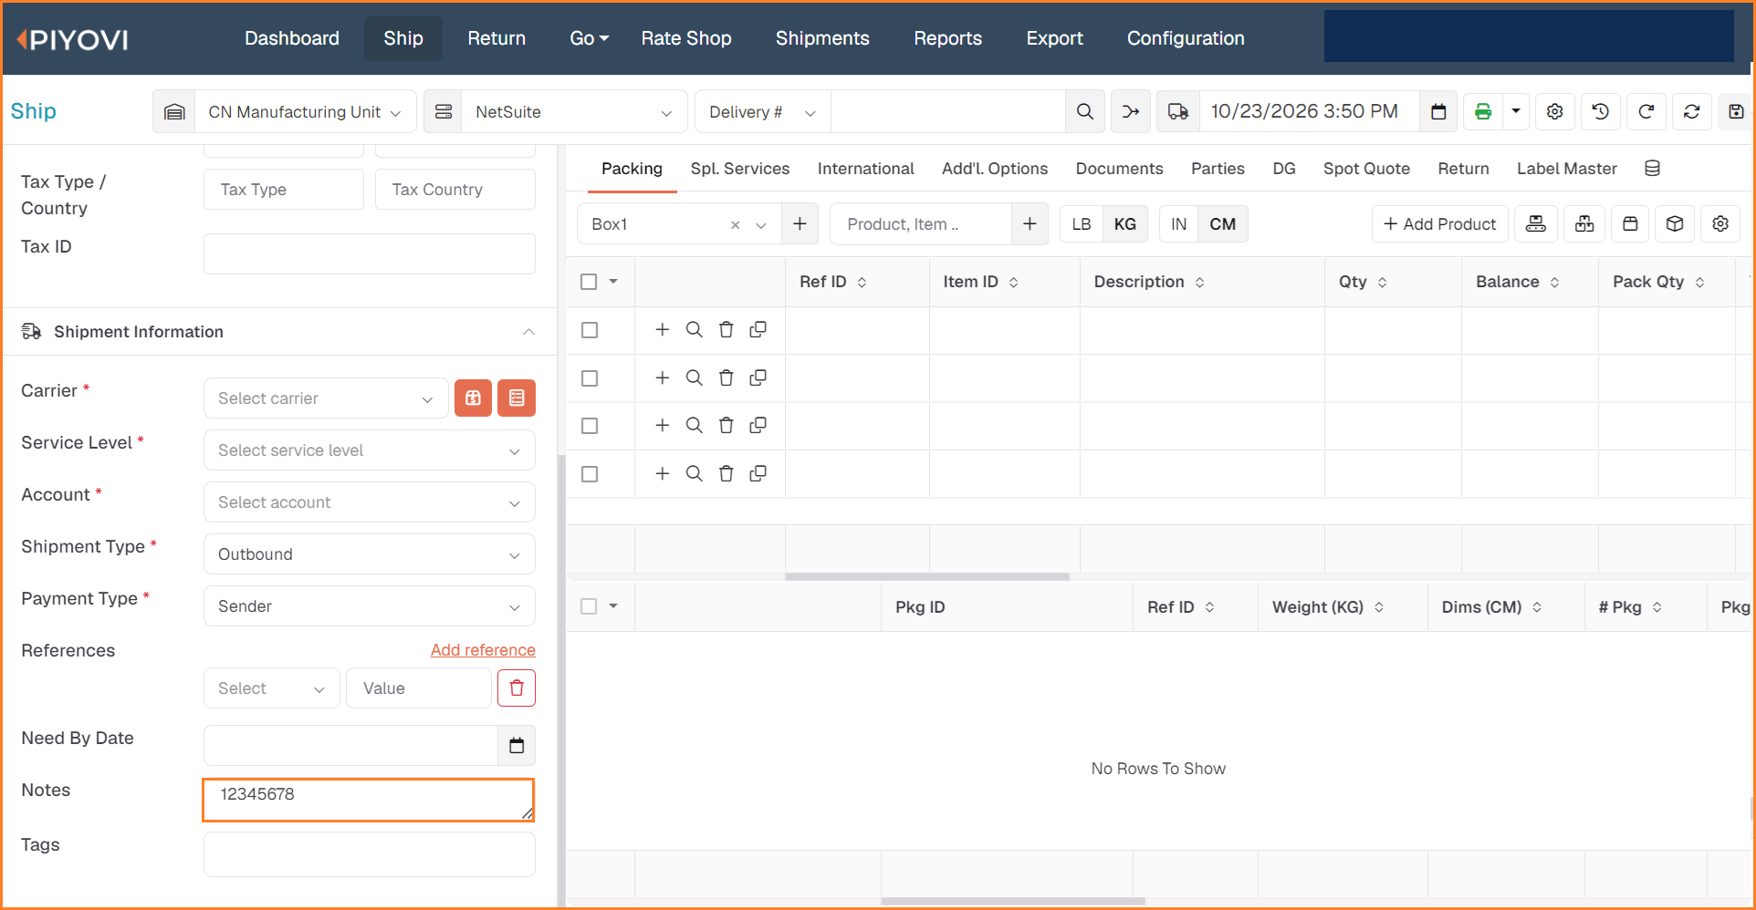The height and width of the screenshot is (910, 1756).
Task: Click the green printer icon
Action: click(1483, 111)
